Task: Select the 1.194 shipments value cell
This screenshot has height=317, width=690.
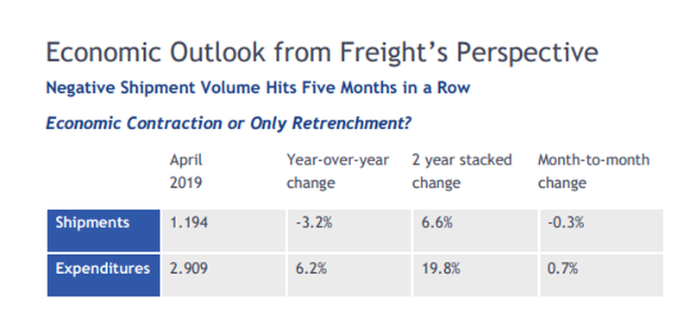Action: (x=224, y=230)
